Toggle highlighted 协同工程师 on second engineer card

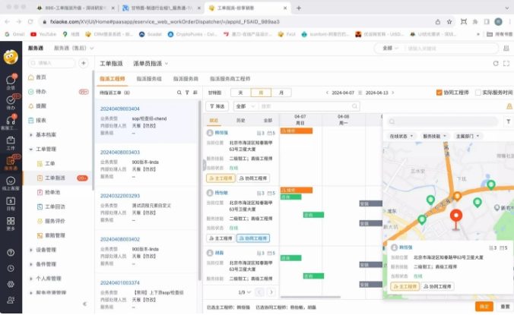[253, 238]
